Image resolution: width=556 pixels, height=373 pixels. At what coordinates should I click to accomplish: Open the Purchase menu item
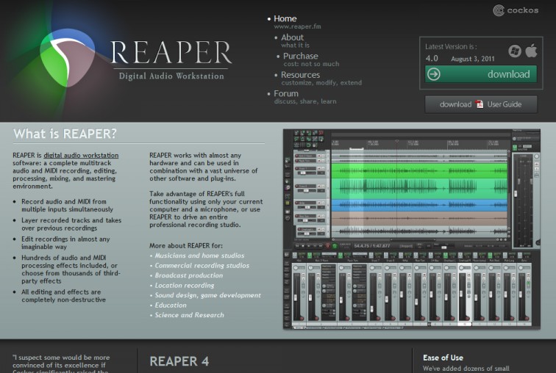[300, 56]
